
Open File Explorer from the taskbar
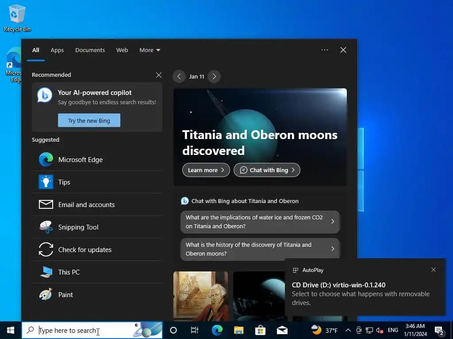238,330
